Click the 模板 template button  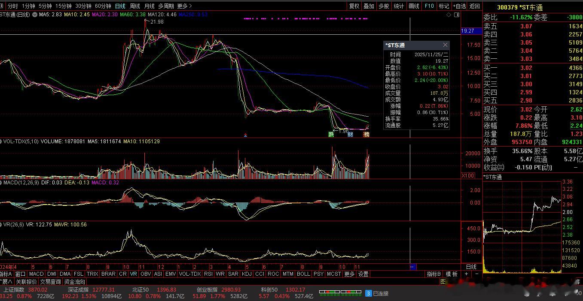452,274
